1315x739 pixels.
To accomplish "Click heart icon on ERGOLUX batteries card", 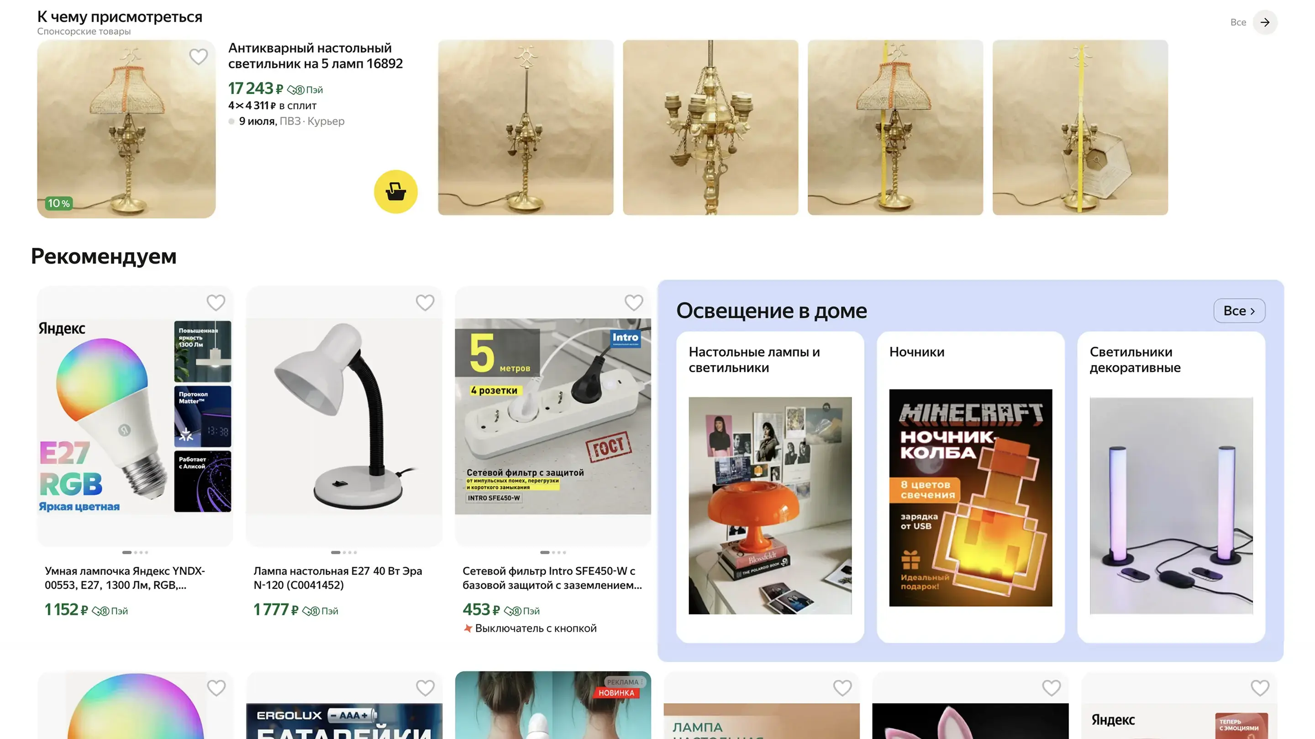I will point(425,687).
